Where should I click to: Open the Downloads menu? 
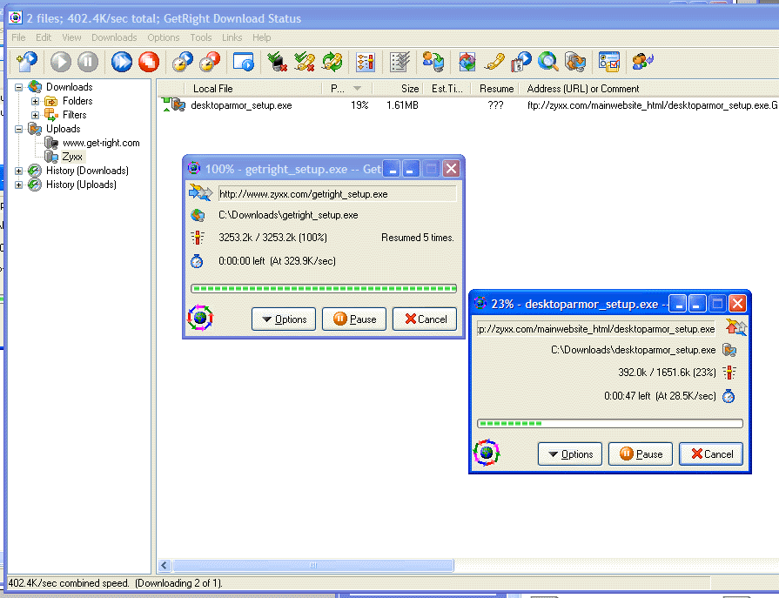click(x=114, y=37)
